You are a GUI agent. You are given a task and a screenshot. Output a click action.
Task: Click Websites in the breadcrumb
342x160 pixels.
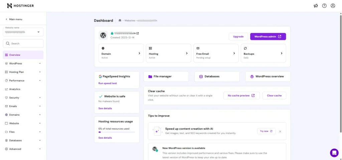[x=130, y=20]
